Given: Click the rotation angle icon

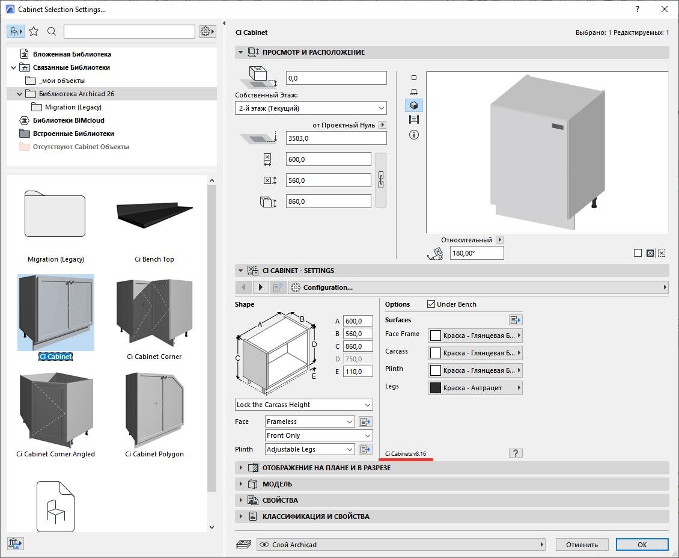Looking at the screenshot, I should [x=435, y=253].
